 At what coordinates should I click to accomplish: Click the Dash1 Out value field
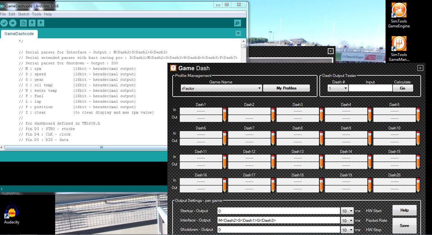point(201,118)
